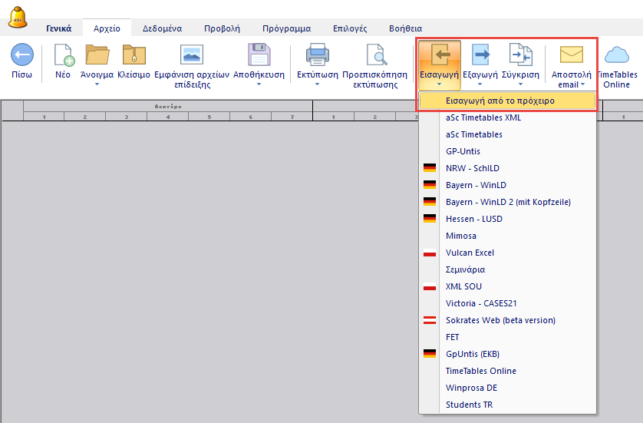Choose aSc Timetables XML import option
Image resolution: width=643 pixels, height=423 pixels.
[483, 117]
